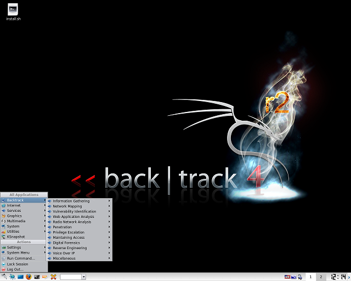
Task: Expand Privilege Escalation submenu
Action: 79,232
